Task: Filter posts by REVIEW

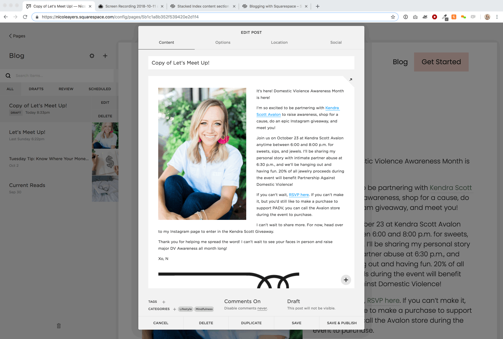Action: [66, 89]
